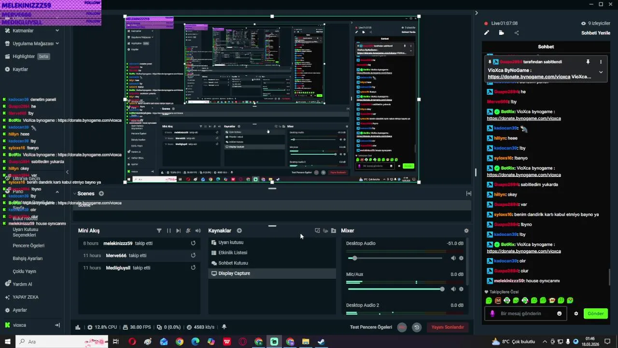Toggle the replay buffer button

(417, 327)
